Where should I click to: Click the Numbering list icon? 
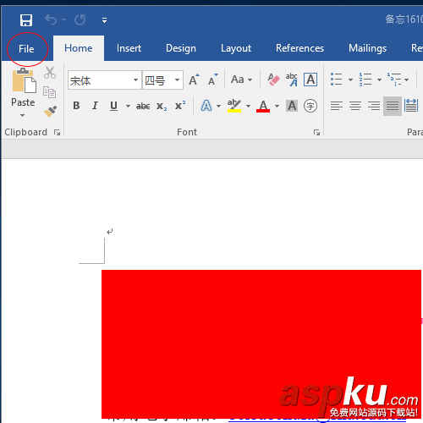(365, 80)
